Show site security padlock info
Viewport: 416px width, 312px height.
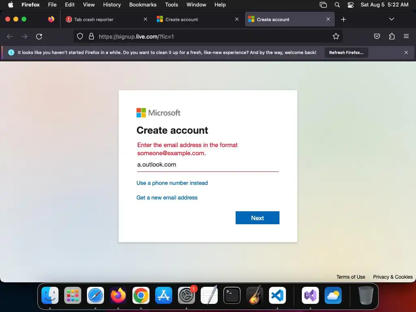point(91,36)
